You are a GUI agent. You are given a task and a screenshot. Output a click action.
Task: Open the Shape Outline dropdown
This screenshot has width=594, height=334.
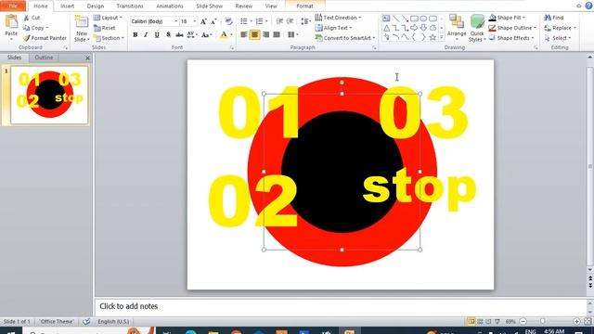(512, 28)
